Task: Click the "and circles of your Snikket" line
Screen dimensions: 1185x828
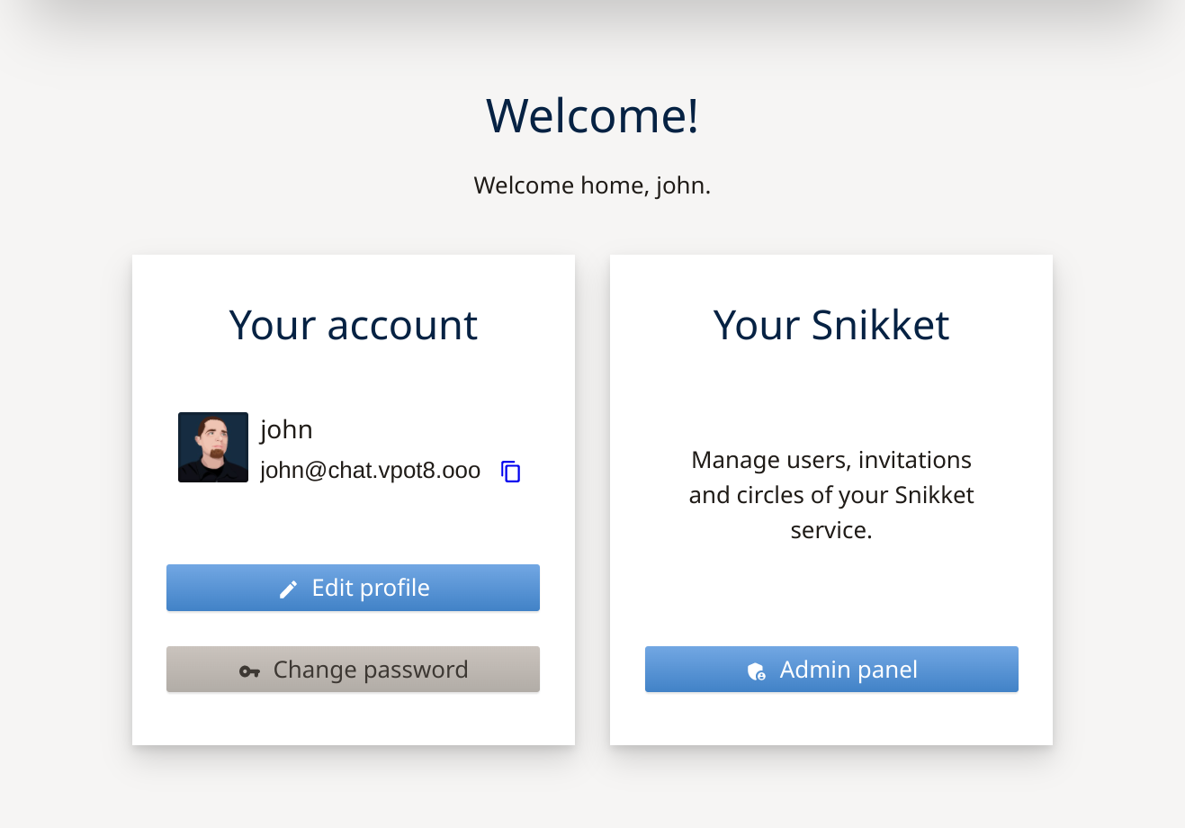Action: (830, 495)
